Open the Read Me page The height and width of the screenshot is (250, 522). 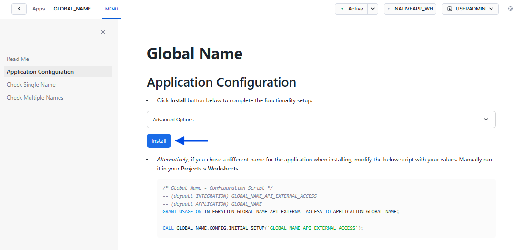(x=18, y=59)
